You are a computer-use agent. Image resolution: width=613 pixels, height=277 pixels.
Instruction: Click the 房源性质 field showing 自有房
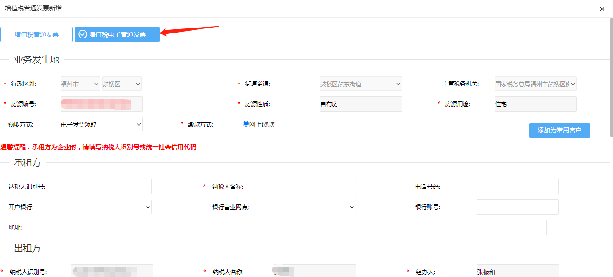[360, 103]
